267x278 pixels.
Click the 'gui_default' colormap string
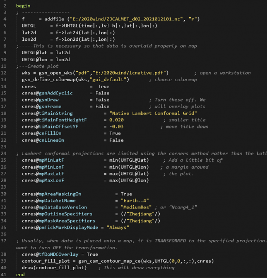point(108,79)
